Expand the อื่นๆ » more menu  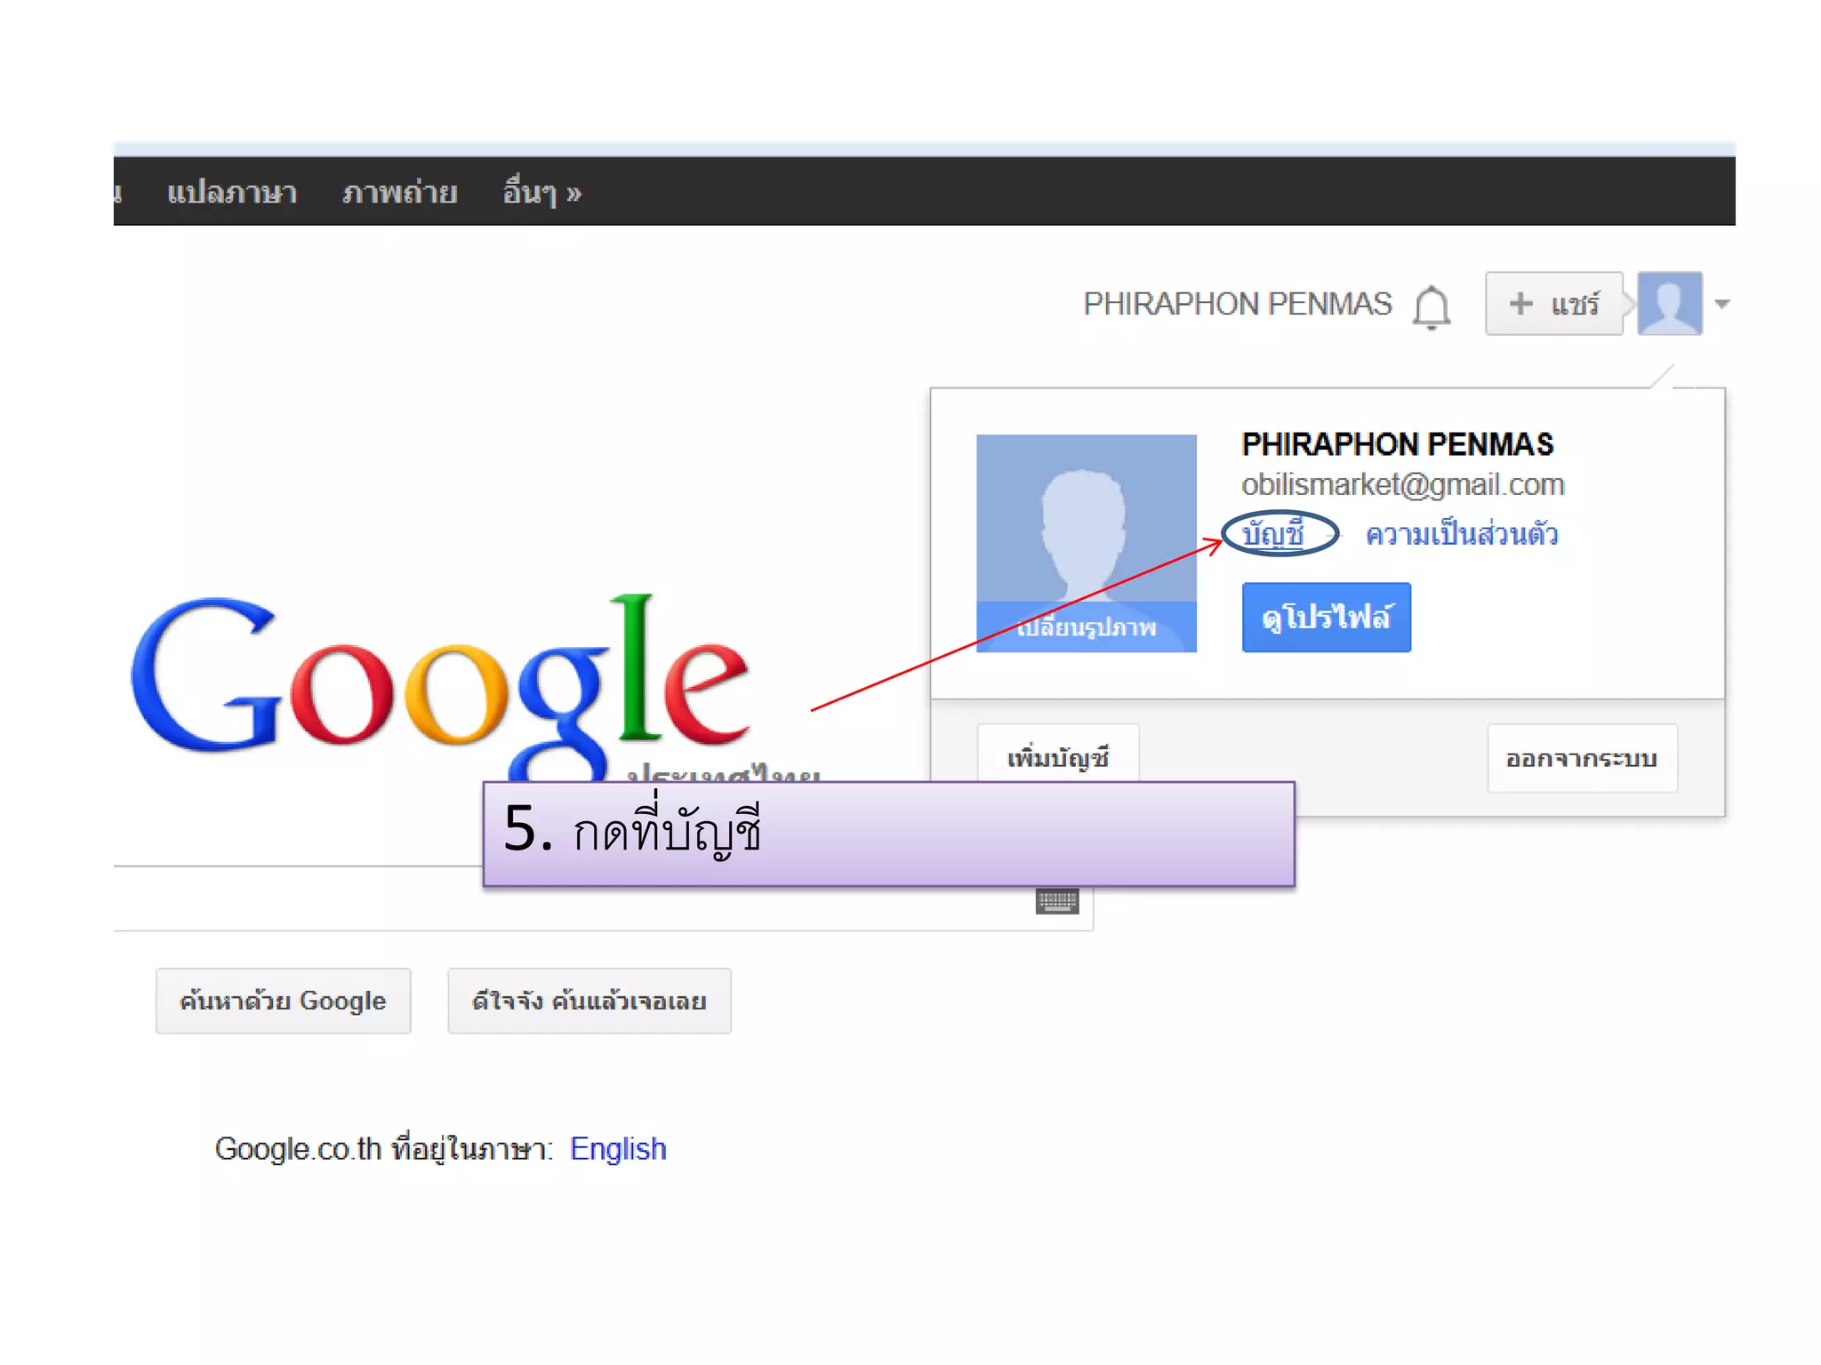point(542,192)
